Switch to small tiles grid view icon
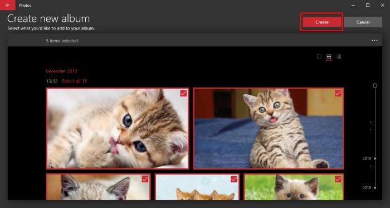The image size is (390, 208). [x=339, y=57]
